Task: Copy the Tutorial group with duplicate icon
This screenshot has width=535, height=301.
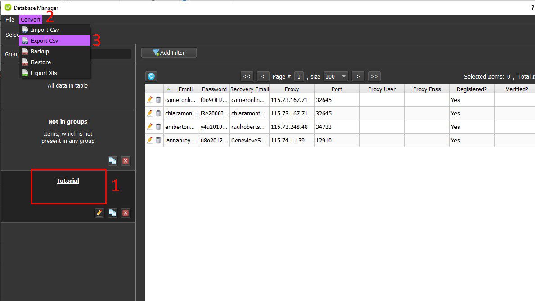Action: coord(112,213)
